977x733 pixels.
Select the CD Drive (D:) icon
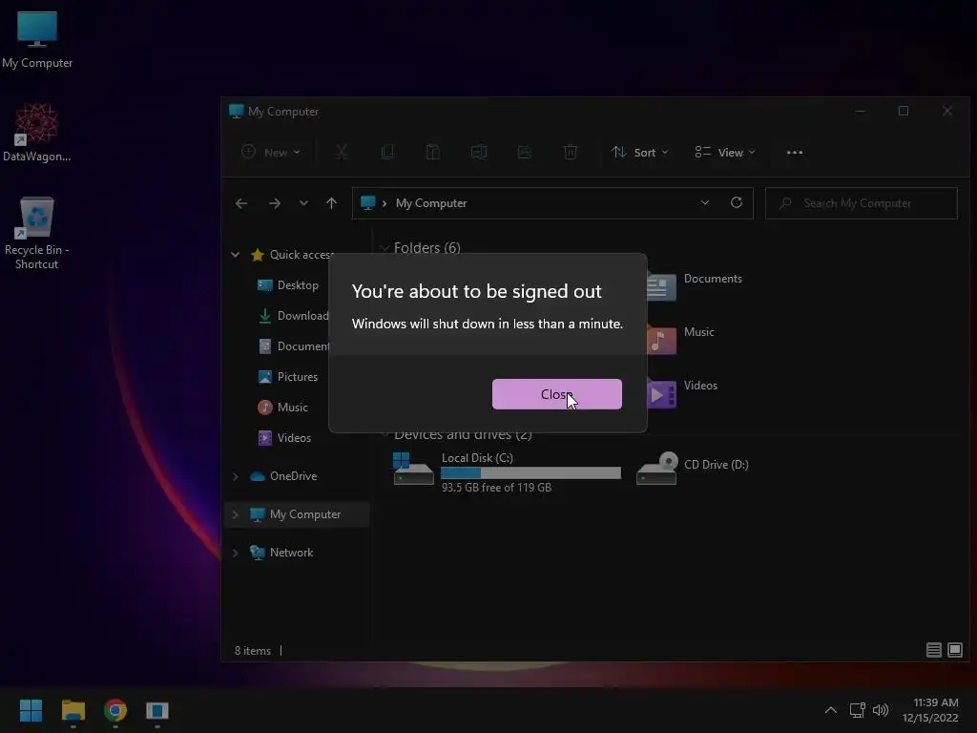point(656,468)
